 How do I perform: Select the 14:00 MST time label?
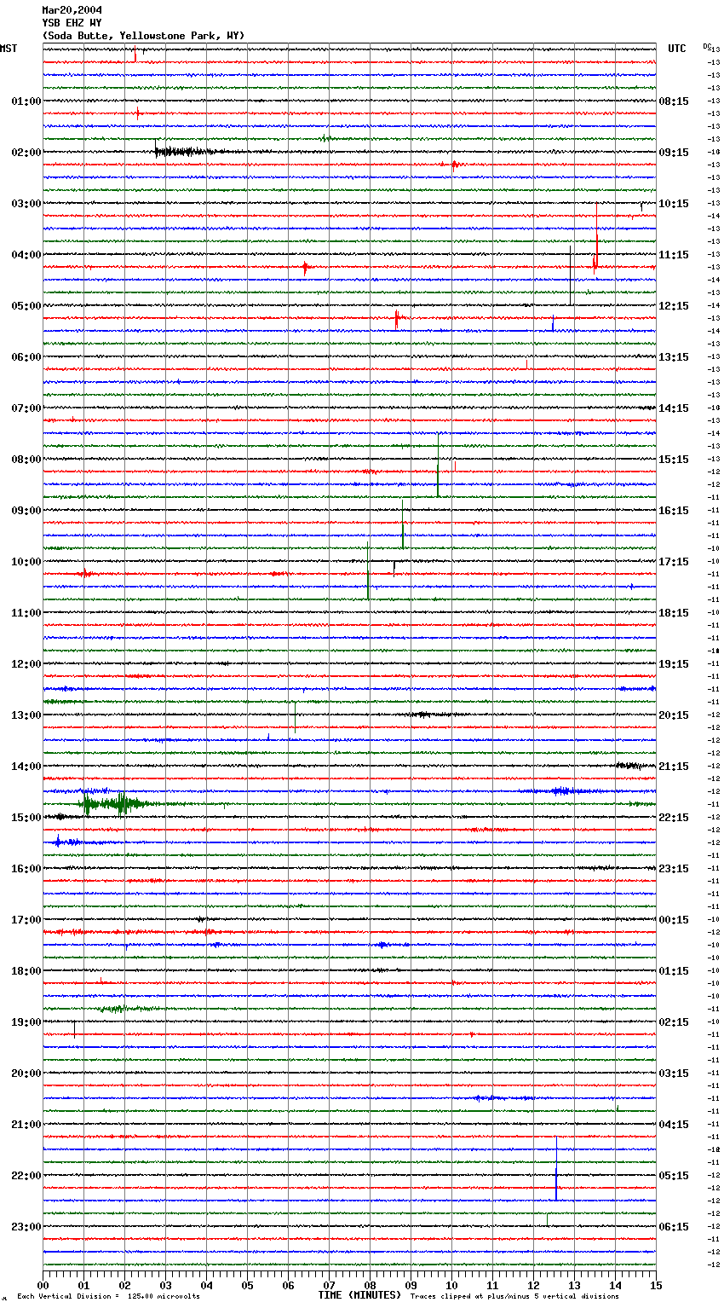[x=26, y=767]
